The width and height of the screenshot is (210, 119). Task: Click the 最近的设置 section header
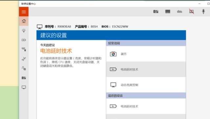pos(146,96)
